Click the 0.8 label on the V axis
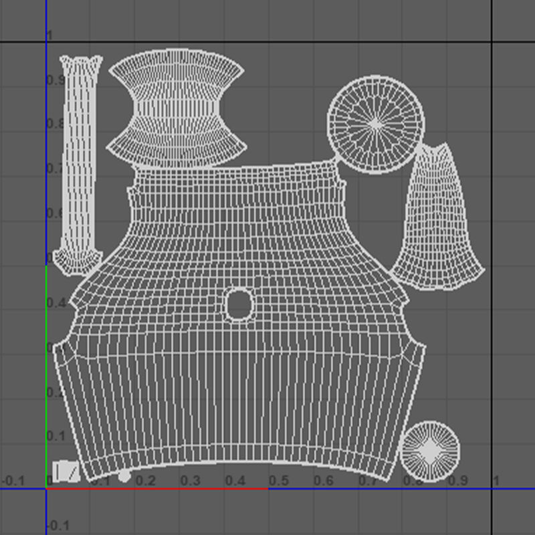 [x=55, y=124]
